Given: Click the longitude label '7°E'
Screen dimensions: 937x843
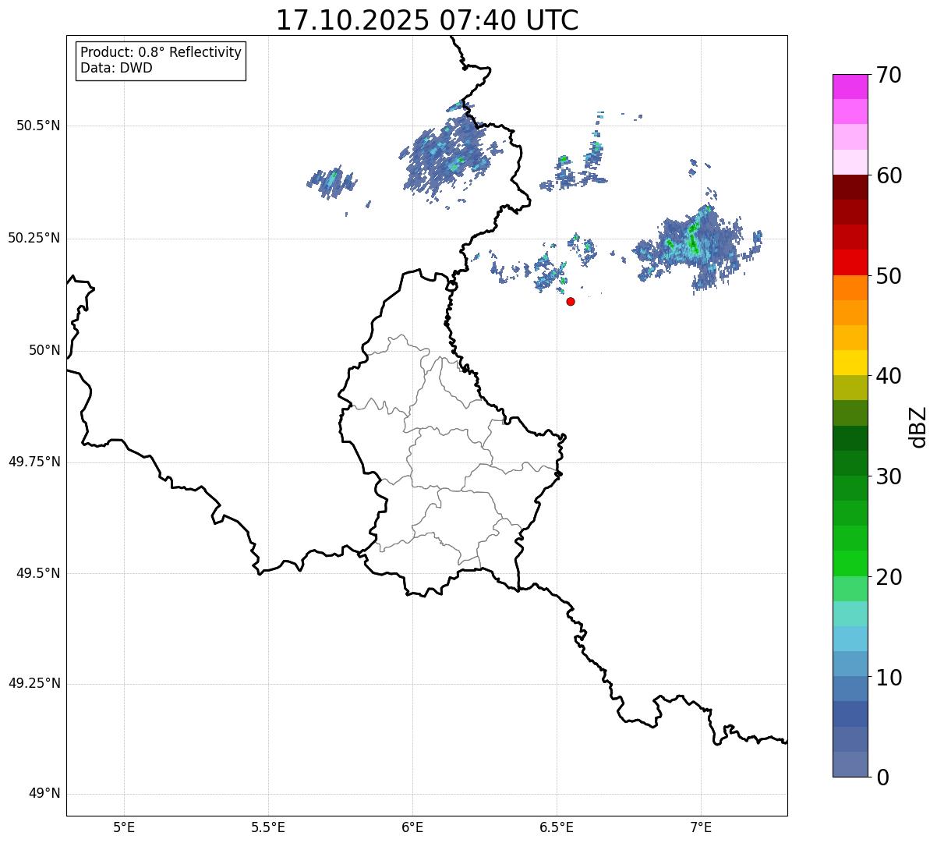Looking at the screenshot, I should point(701,827).
